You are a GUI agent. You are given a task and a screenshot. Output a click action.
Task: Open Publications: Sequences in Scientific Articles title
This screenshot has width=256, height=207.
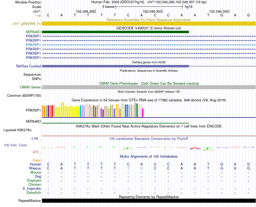(x=149, y=71)
